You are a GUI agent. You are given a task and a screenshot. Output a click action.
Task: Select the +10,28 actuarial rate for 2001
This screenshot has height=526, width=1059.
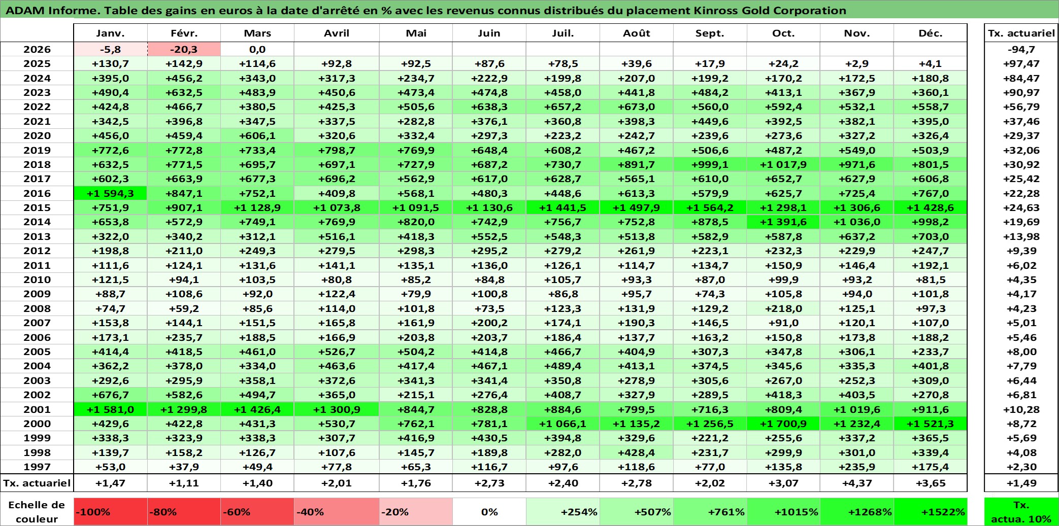pos(1021,409)
